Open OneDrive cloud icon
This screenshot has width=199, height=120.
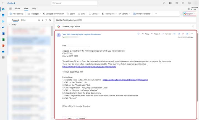click(3, 52)
